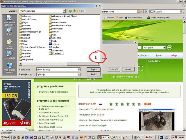Open the Views menu icon in the dialog
This screenshot has height=140, width=186.
83,11
